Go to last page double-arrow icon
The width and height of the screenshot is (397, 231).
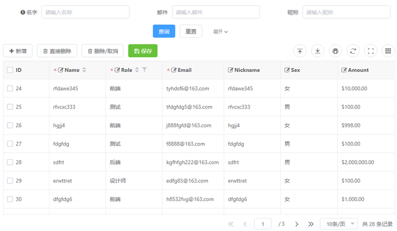(311, 224)
